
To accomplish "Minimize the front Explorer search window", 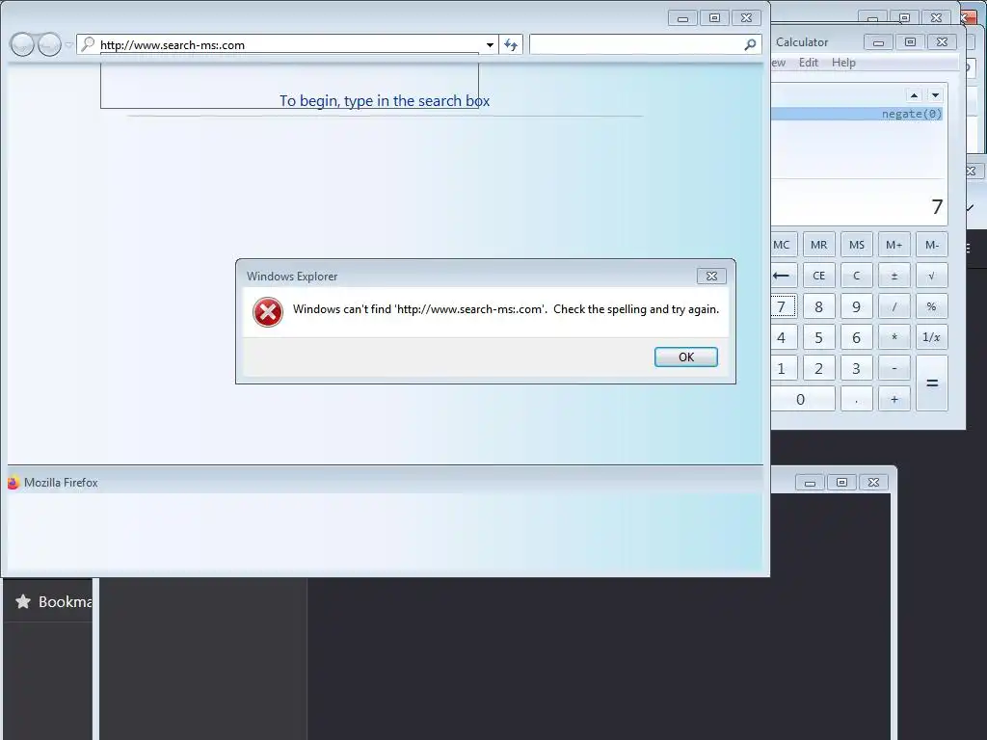I will [x=683, y=18].
